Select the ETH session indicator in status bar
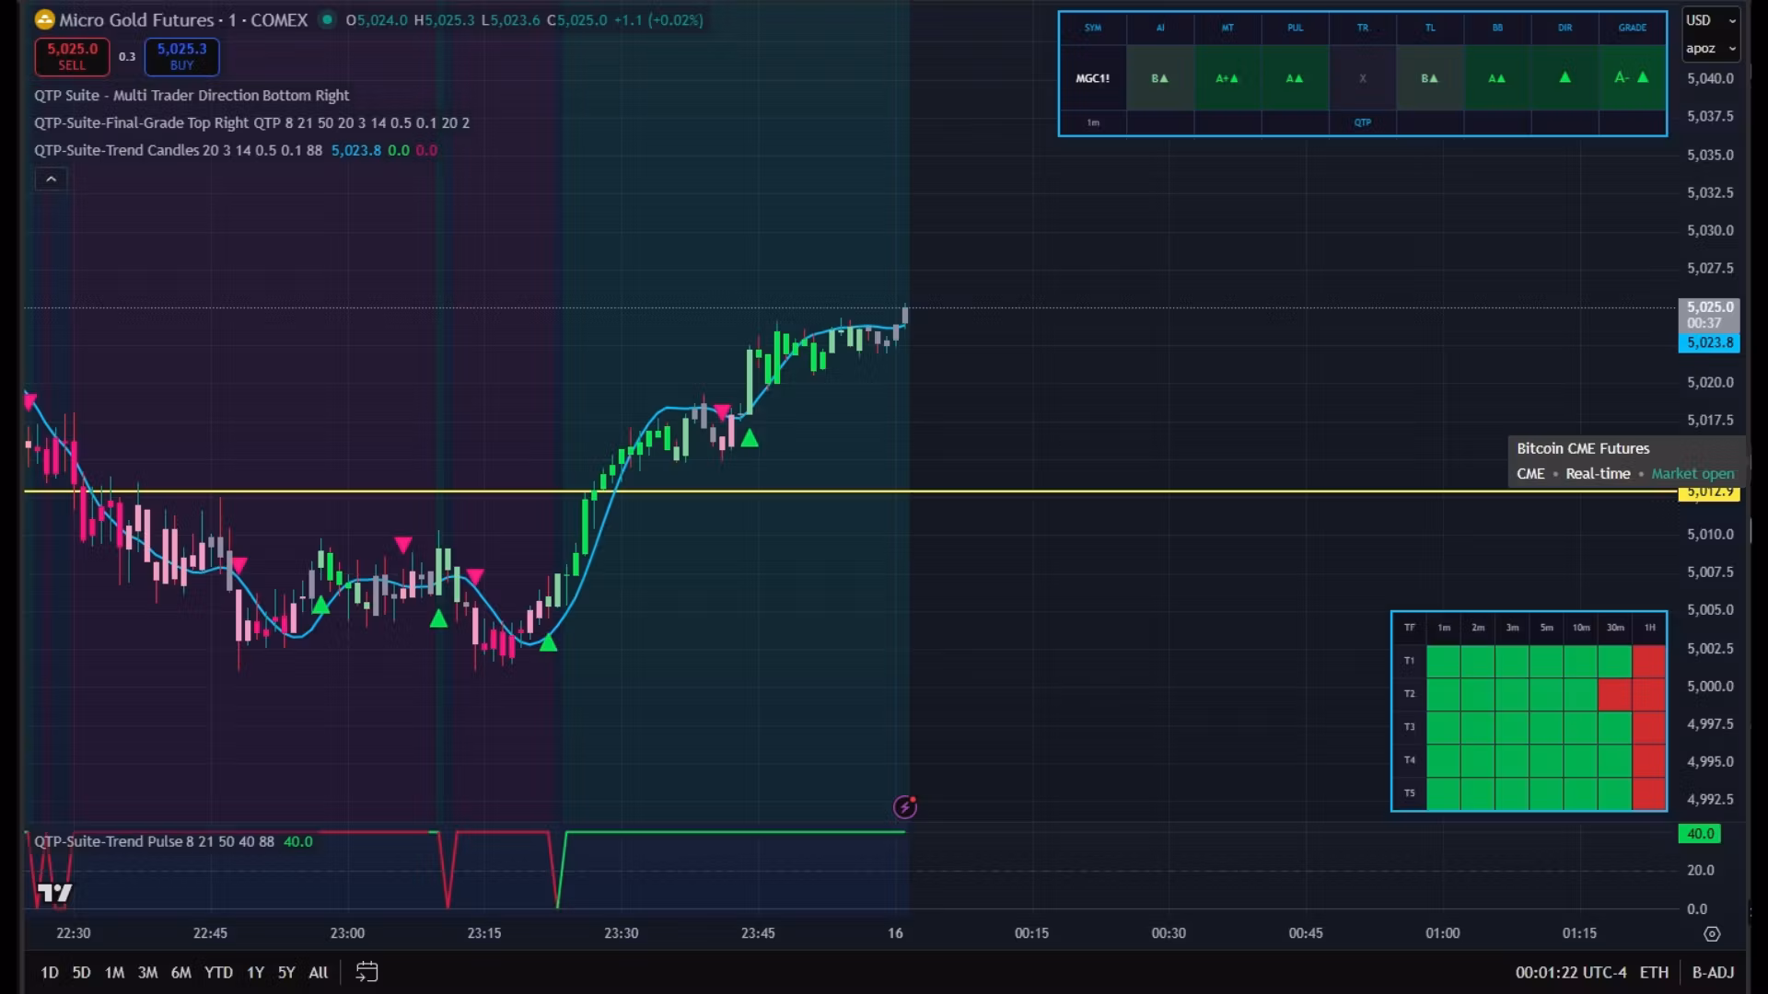Screen dimensions: 1768x994 click(1656, 972)
